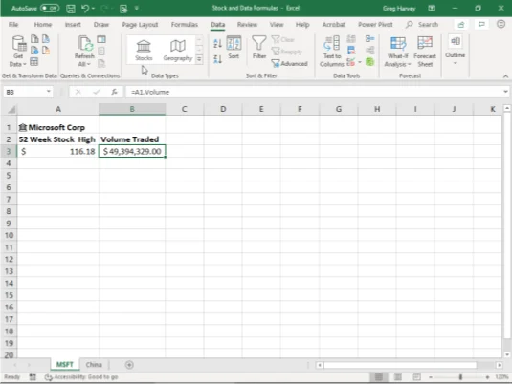Choose the Geography data type icon

pyautogui.click(x=178, y=50)
